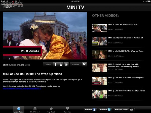Screen dimensions: 151x113
Task: Tap the 6:24 PM clock in status bar
Action: [75, 1]
